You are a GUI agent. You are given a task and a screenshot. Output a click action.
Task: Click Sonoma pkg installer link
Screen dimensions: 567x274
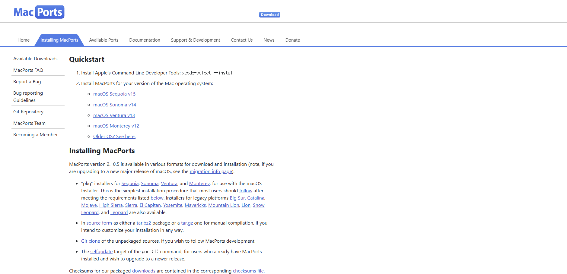[x=150, y=184]
